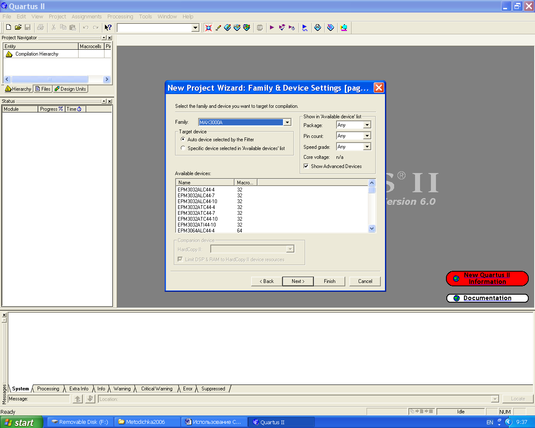Switch to the Design Units tab

pyautogui.click(x=70, y=89)
